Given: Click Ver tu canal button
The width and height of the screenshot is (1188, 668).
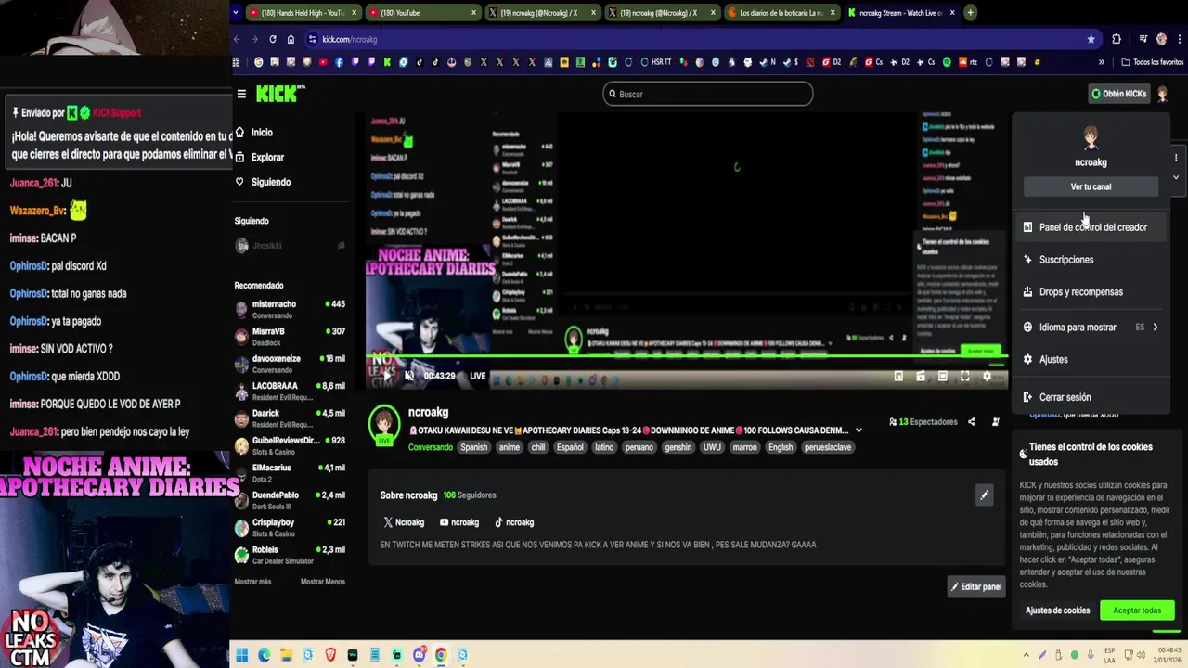Looking at the screenshot, I should [x=1091, y=186].
